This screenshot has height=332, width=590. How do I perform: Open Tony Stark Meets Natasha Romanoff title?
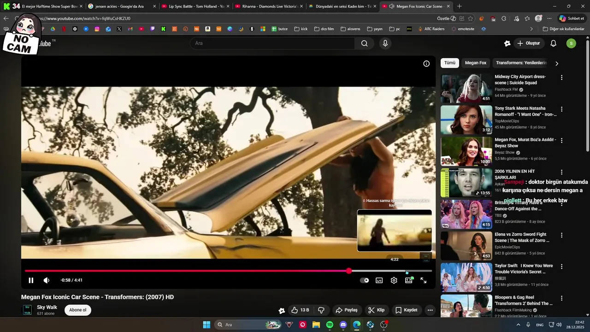(525, 111)
